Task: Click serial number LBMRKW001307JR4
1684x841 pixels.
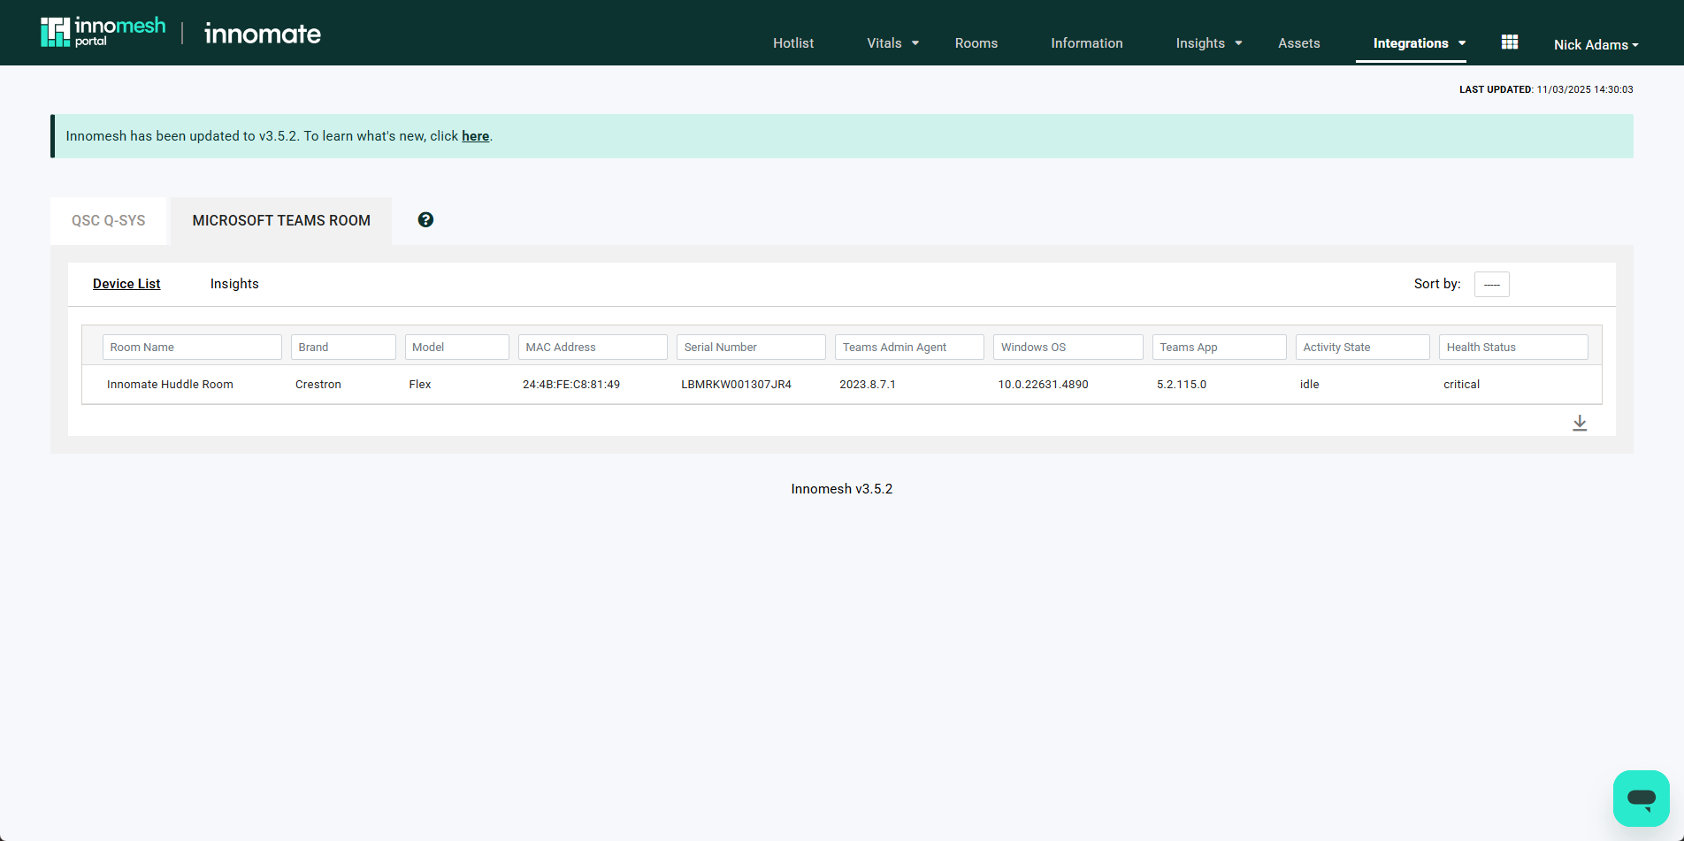Action: click(x=736, y=385)
